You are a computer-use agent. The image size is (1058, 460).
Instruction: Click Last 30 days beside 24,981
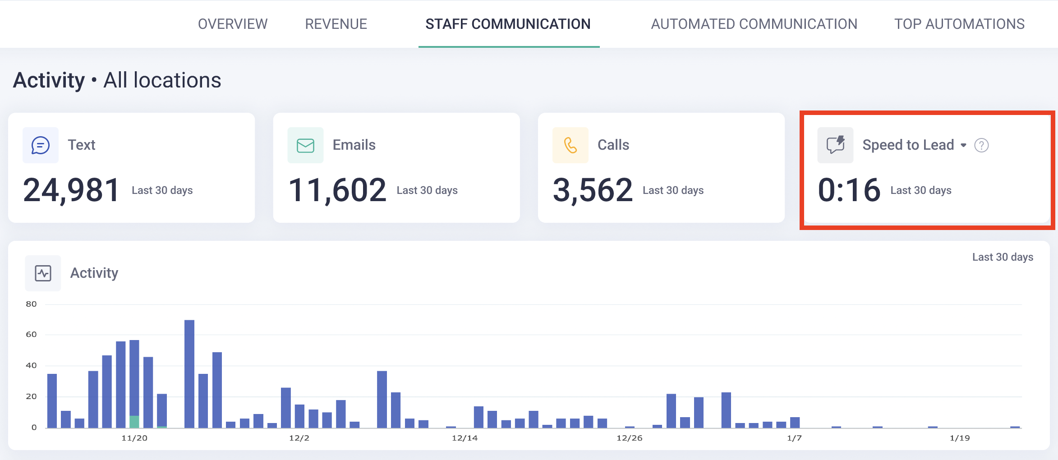(x=162, y=190)
